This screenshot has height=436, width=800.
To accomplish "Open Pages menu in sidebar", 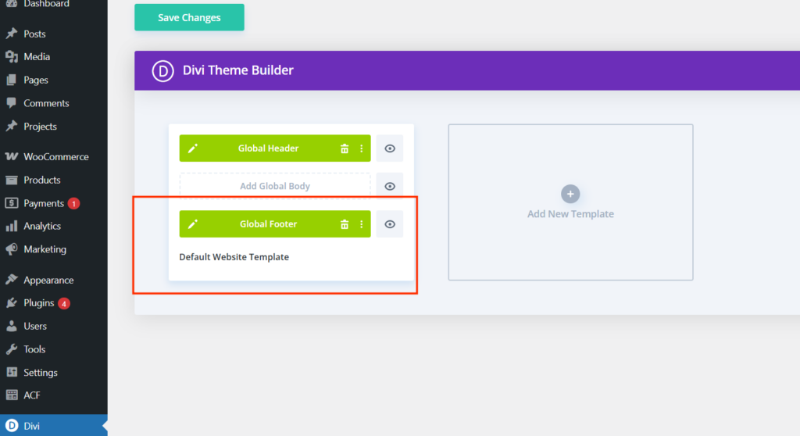I will click(54, 80).
